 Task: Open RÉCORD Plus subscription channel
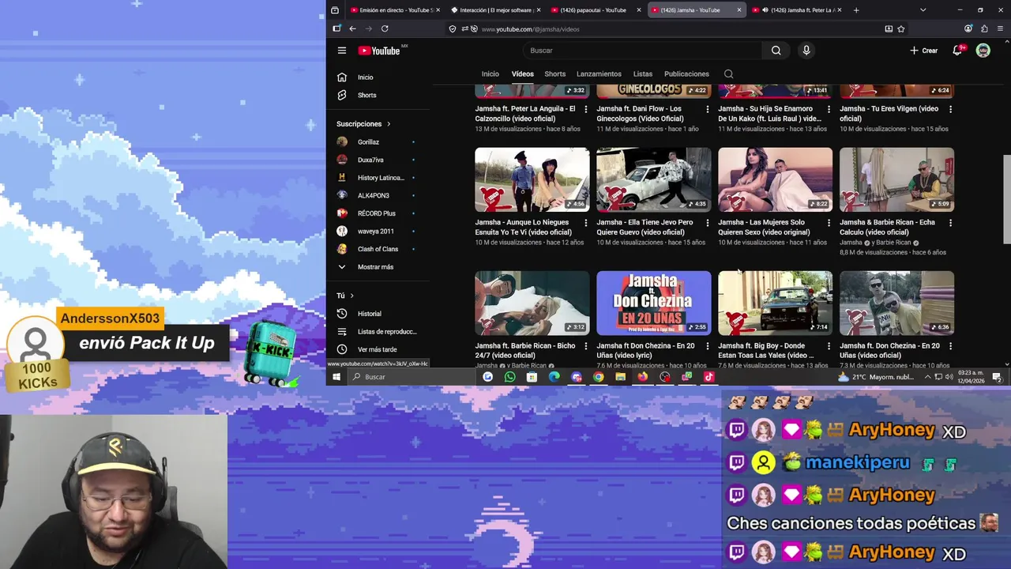pos(376,213)
